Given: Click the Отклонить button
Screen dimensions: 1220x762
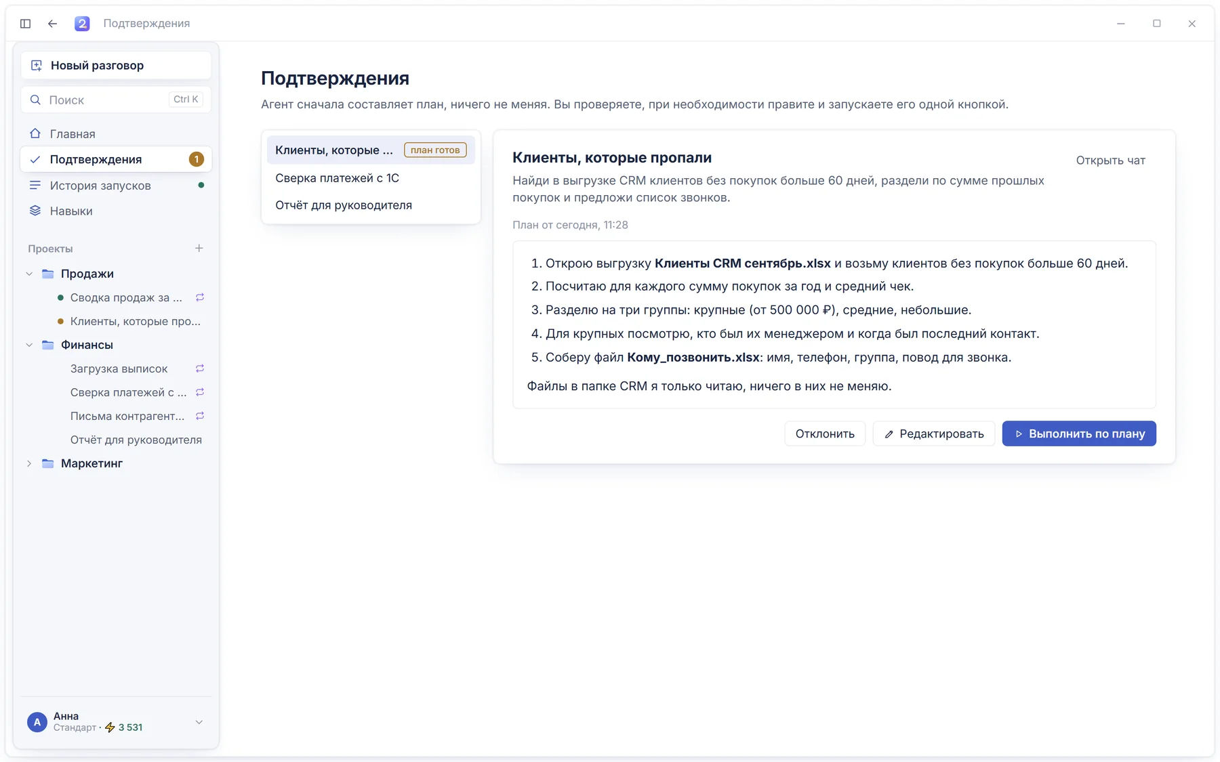Looking at the screenshot, I should [825, 433].
